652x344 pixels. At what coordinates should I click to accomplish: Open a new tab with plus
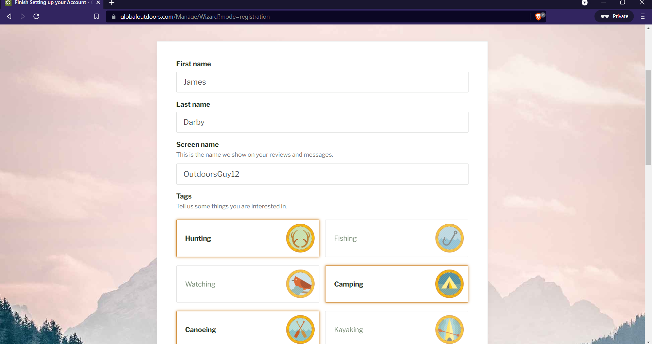[x=112, y=3]
